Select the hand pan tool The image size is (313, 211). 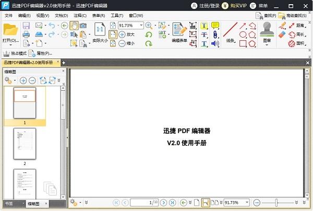(x=74, y=26)
